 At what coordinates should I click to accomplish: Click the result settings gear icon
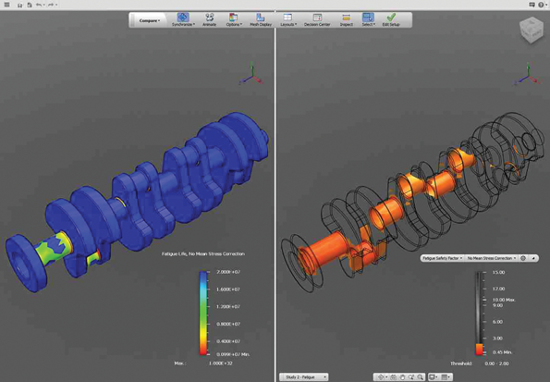(x=523, y=258)
